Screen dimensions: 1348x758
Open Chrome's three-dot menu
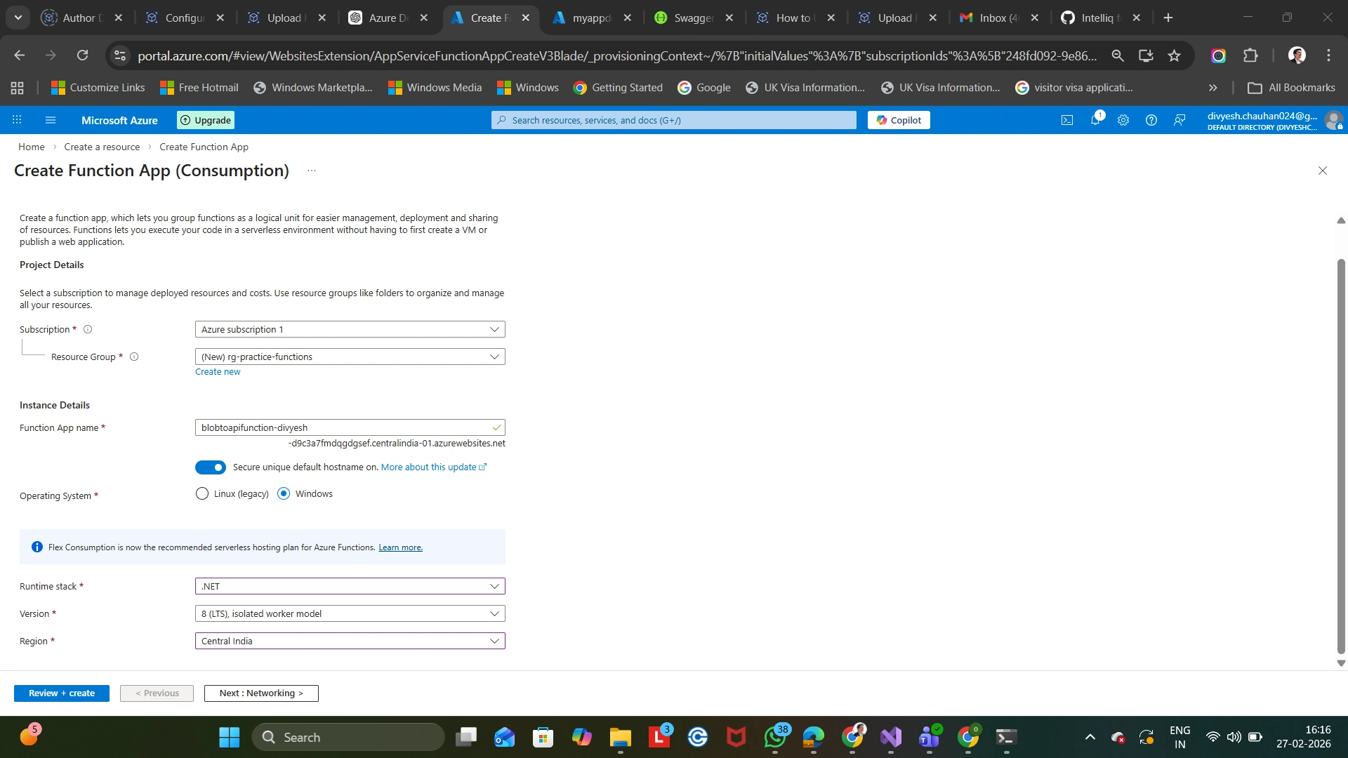click(x=1328, y=55)
